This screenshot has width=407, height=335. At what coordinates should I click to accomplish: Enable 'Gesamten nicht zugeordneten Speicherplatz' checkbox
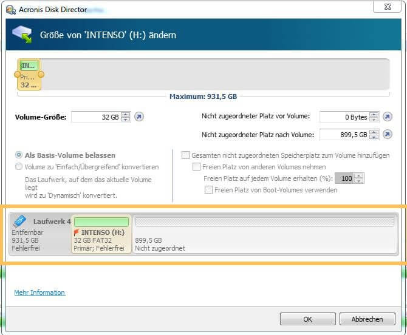(185, 155)
